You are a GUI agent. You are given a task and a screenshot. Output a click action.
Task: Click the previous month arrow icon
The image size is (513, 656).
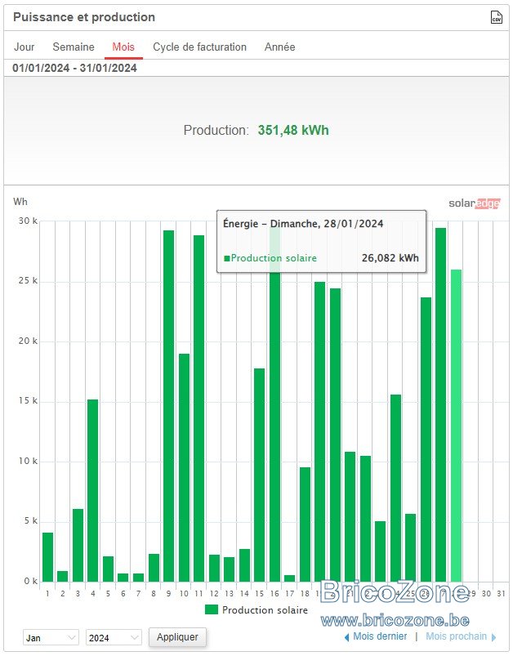click(347, 637)
